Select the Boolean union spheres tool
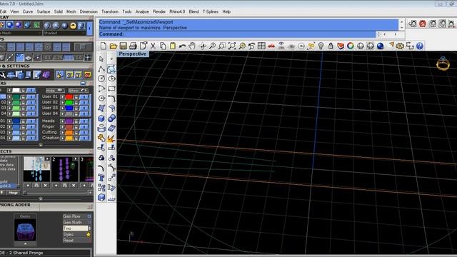The height and width of the screenshot is (257, 457). (x=111, y=119)
